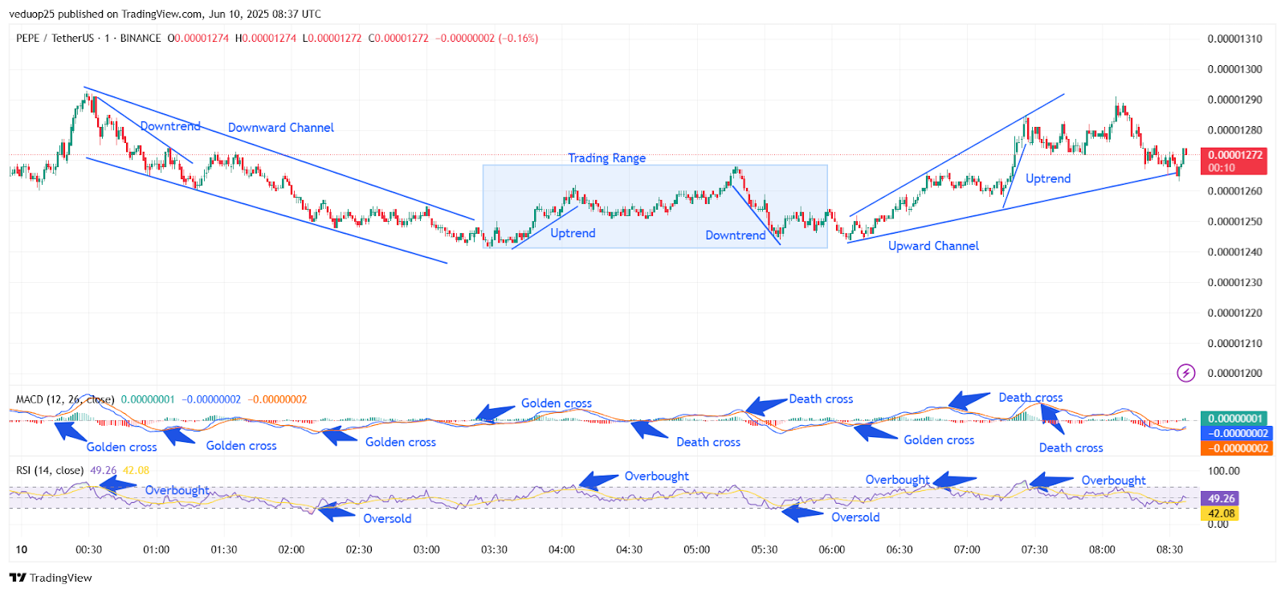Image resolution: width=1285 pixels, height=593 pixels.
Task: Click the 00:30 time axis label
Action: pyautogui.click(x=88, y=550)
